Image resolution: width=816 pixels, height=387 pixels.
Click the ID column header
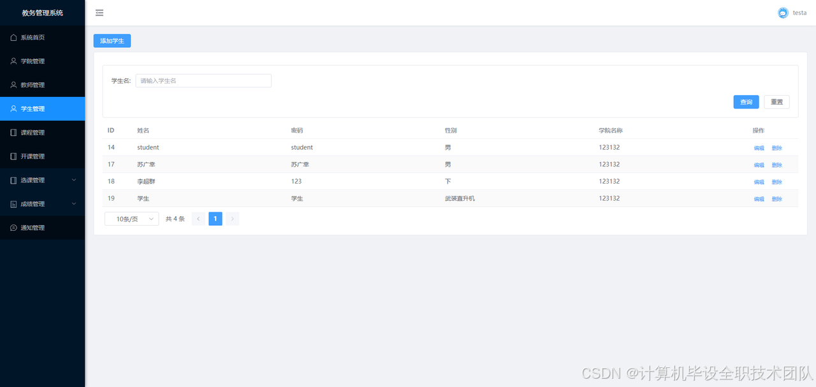111,130
